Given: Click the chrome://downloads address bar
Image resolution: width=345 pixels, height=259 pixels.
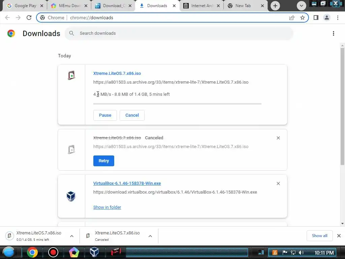Looking at the screenshot, I should 172,18.
